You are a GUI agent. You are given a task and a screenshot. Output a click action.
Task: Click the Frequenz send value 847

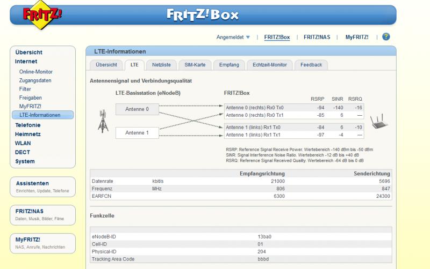click(x=386, y=189)
